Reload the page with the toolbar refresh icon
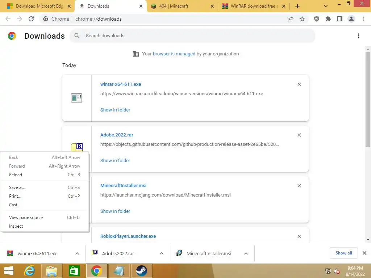 click(31, 19)
